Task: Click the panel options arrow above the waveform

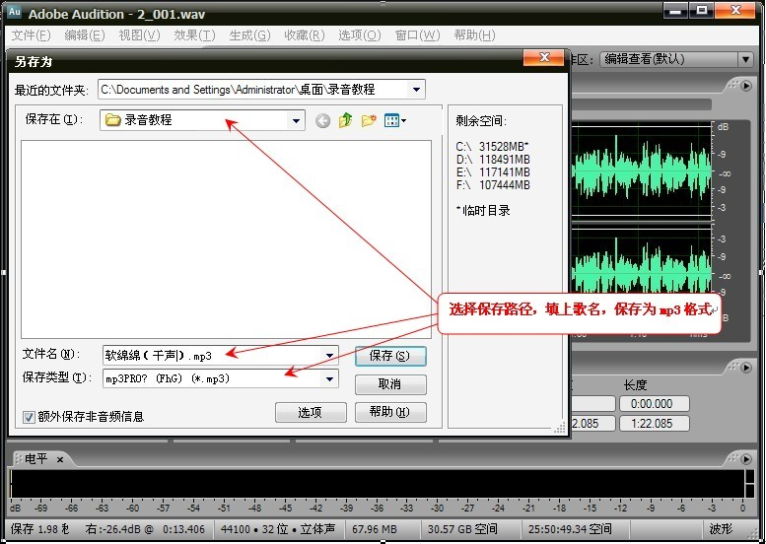Action: tap(746, 86)
